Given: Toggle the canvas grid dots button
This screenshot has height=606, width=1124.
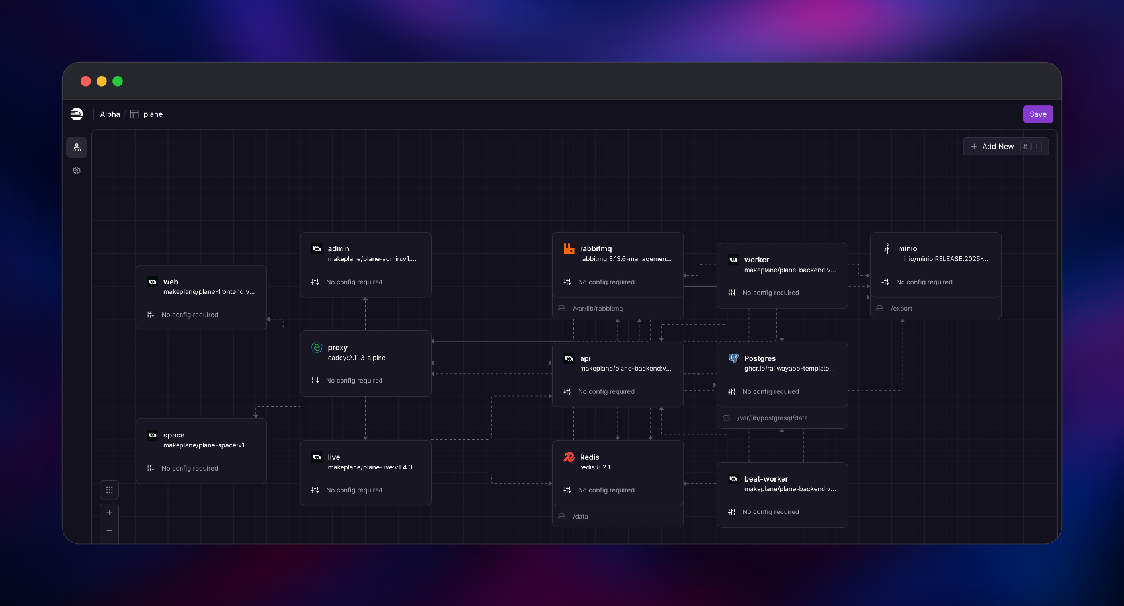Looking at the screenshot, I should (110, 490).
